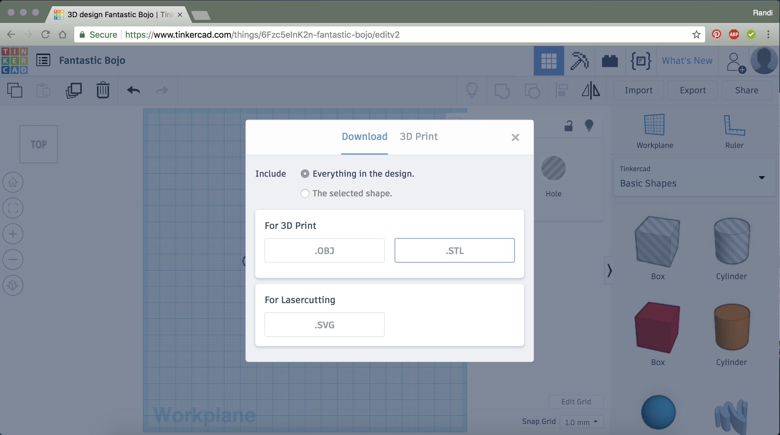Download design as .OBJ format
Viewport: 780px width, 435px height.
tap(324, 250)
